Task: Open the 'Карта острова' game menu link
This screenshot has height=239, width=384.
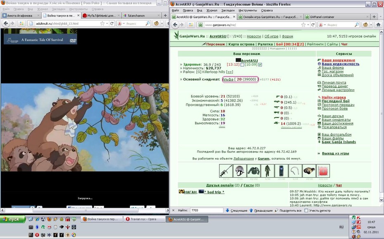Action: coord(241,44)
